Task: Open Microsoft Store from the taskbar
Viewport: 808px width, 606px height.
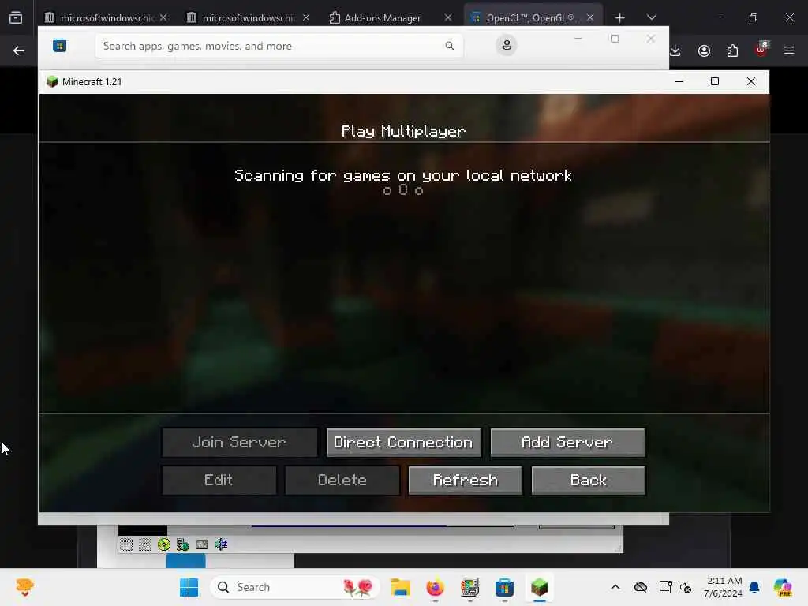Action: pos(504,587)
